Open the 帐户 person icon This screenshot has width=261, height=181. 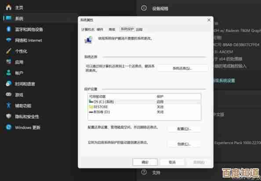coord(8,73)
